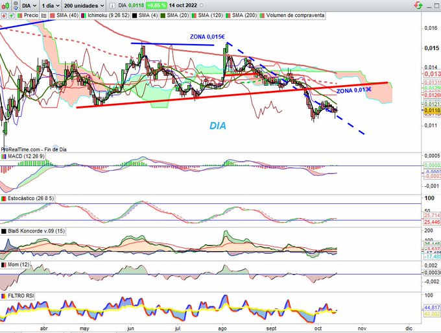Open the 1 día timeframe dropdown
Viewport: 441px width, 333px height.
51,6
